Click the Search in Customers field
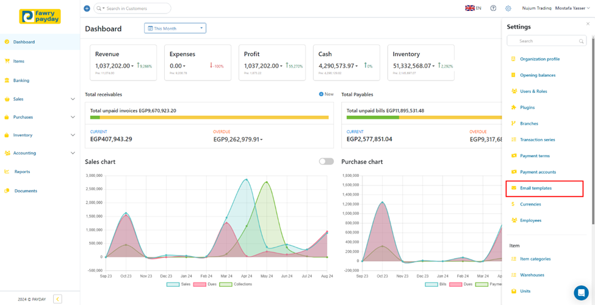 pyautogui.click(x=132, y=9)
